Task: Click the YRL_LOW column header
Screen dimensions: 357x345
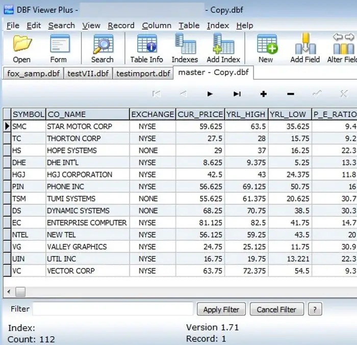Action: click(290, 114)
